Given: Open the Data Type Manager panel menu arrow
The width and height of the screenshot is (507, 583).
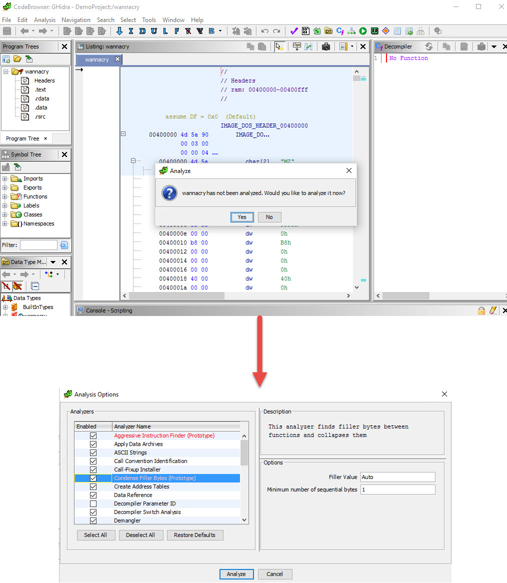Looking at the screenshot, I should [x=53, y=262].
